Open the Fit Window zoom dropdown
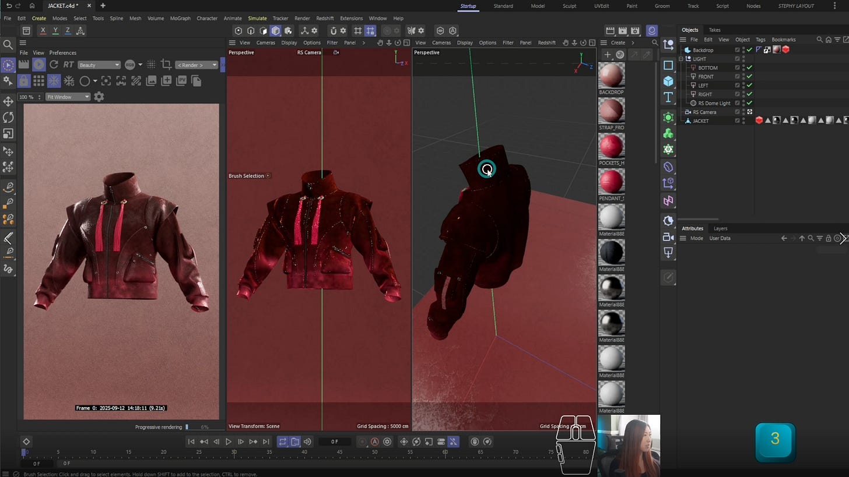 tap(68, 97)
